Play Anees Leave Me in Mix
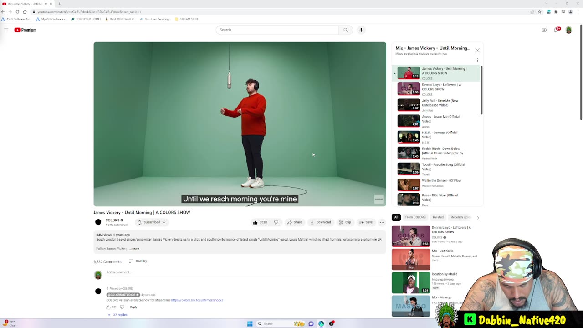This screenshot has width=583, height=328. [436, 121]
